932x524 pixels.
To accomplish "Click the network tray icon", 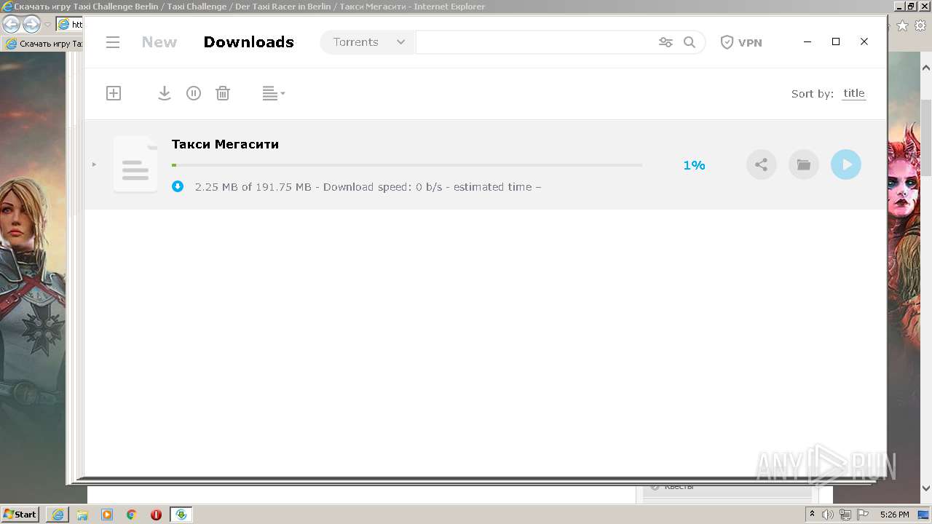I will pos(845,515).
